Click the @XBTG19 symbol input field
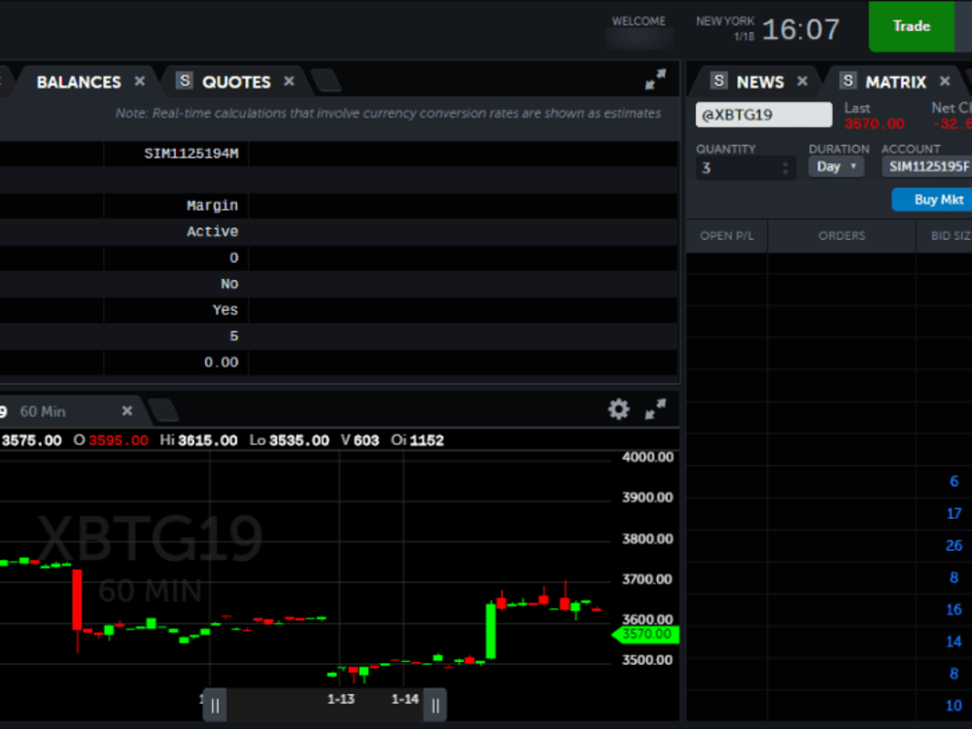The width and height of the screenshot is (972, 729). [x=764, y=115]
